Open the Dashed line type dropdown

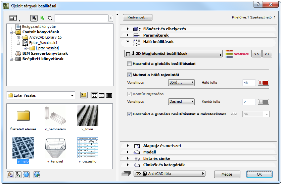[181, 102]
